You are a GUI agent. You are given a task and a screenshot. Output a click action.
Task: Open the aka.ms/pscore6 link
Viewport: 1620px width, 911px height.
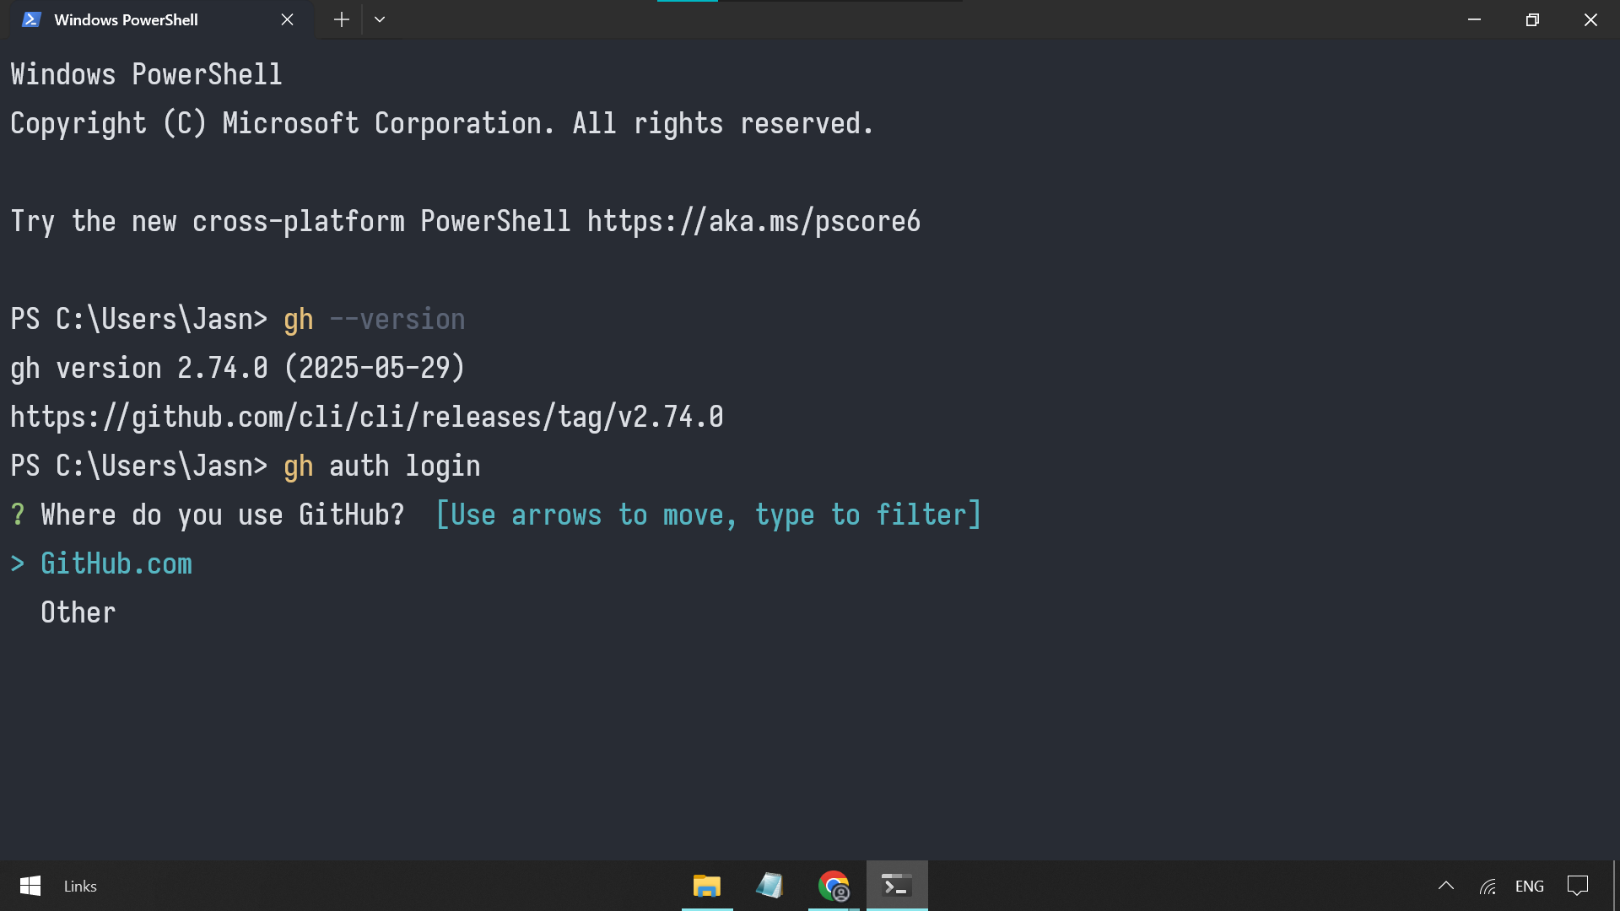[753, 221]
